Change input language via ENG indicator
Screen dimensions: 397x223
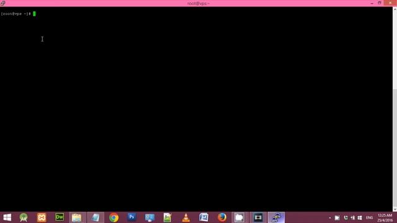click(x=370, y=217)
